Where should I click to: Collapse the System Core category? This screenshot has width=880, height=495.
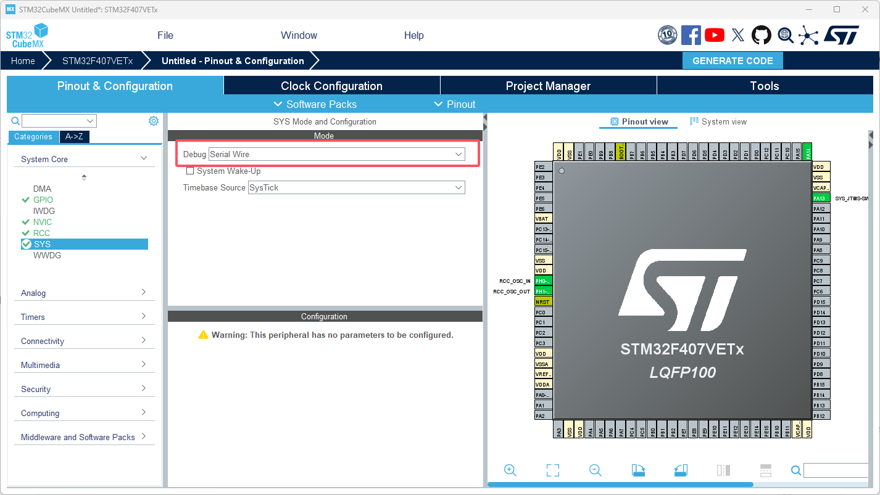click(84, 159)
